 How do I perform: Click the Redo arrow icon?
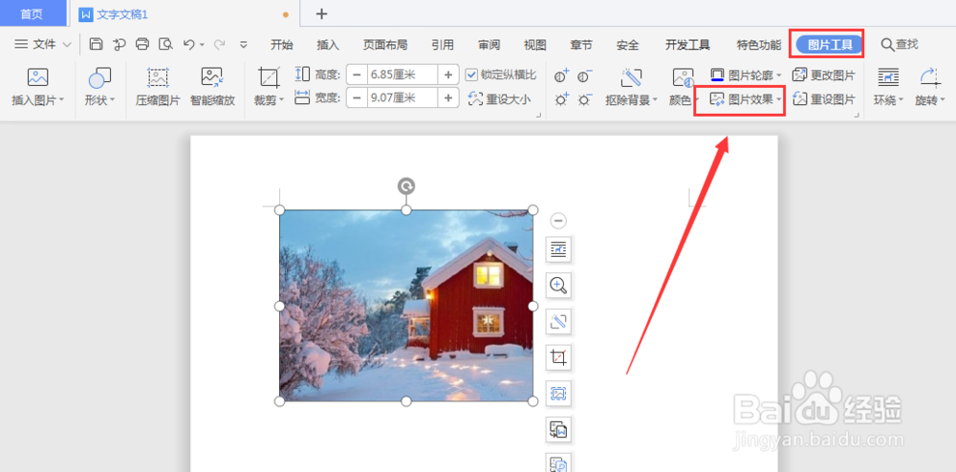[x=220, y=44]
